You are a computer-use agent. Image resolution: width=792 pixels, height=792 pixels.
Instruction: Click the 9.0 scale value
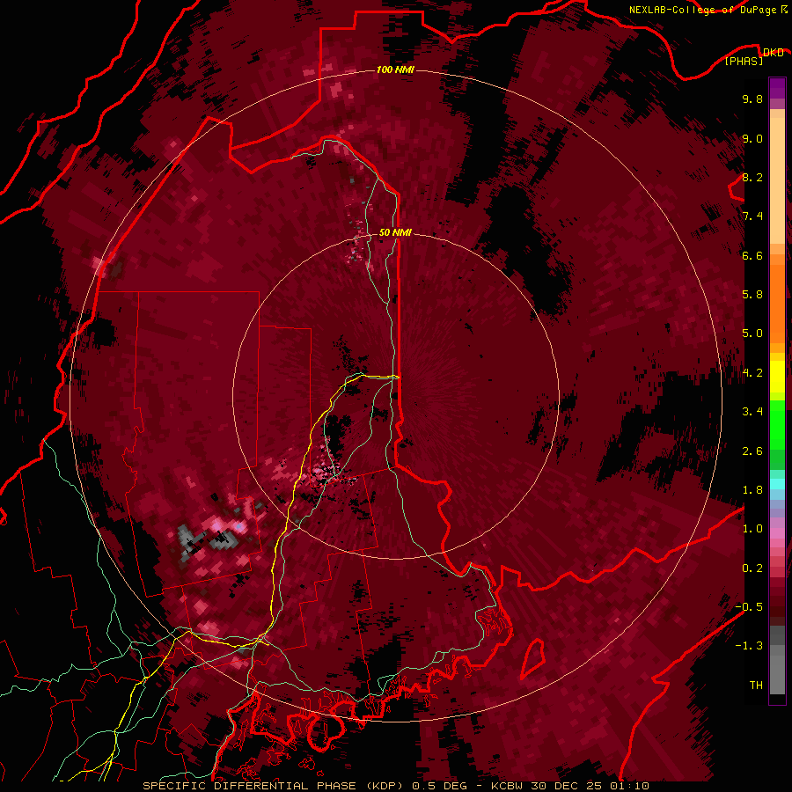[752, 138]
